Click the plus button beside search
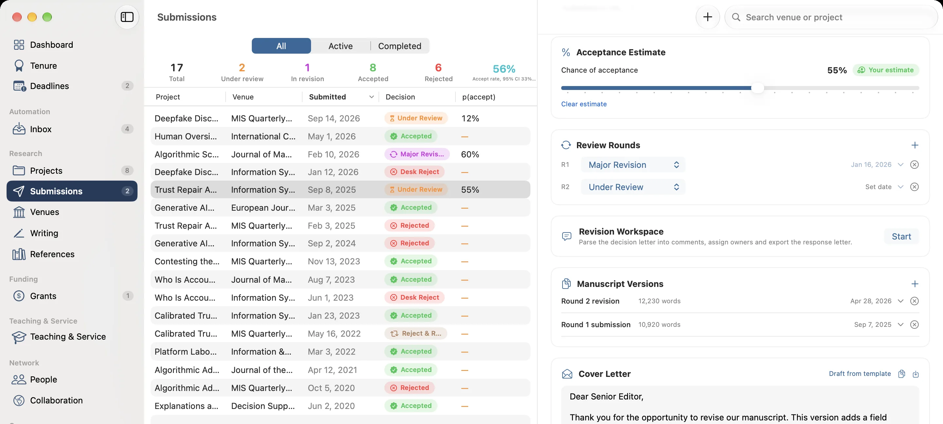 coord(708,17)
